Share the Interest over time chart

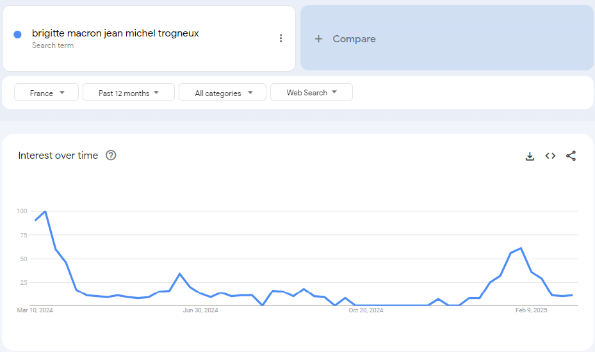click(x=571, y=156)
